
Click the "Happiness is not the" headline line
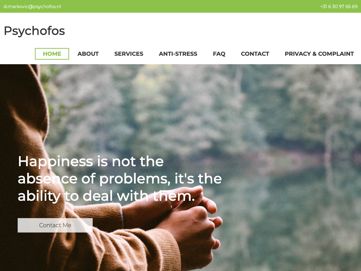pyautogui.click(x=91, y=161)
